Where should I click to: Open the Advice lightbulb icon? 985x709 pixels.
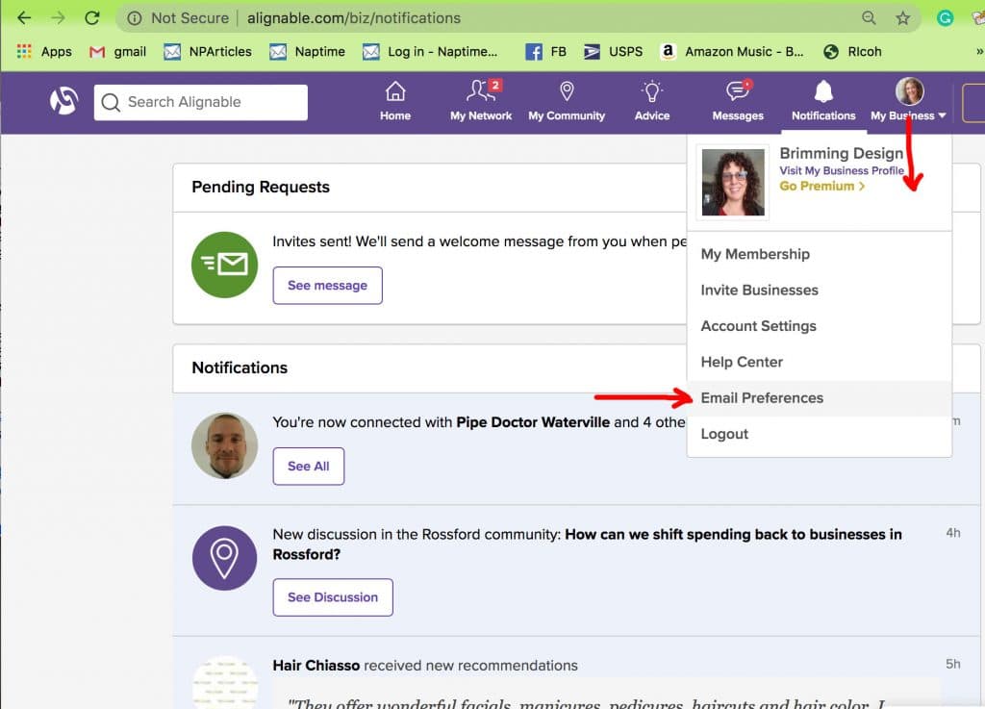point(652,101)
